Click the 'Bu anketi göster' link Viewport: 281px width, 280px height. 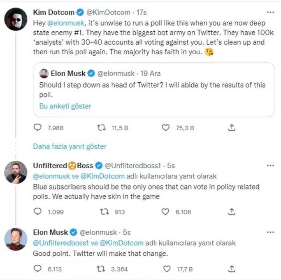pyautogui.click(x=65, y=106)
